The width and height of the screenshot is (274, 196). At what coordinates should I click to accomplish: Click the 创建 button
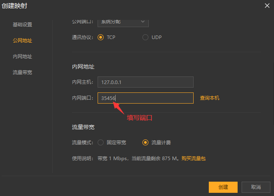[223, 187]
